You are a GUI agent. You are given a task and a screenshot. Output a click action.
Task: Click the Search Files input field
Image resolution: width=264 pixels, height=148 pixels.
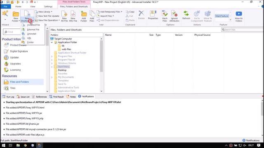(x=243, y=30)
